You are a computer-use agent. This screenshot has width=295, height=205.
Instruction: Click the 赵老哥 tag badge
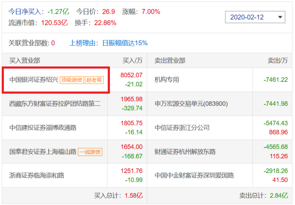(x=94, y=80)
